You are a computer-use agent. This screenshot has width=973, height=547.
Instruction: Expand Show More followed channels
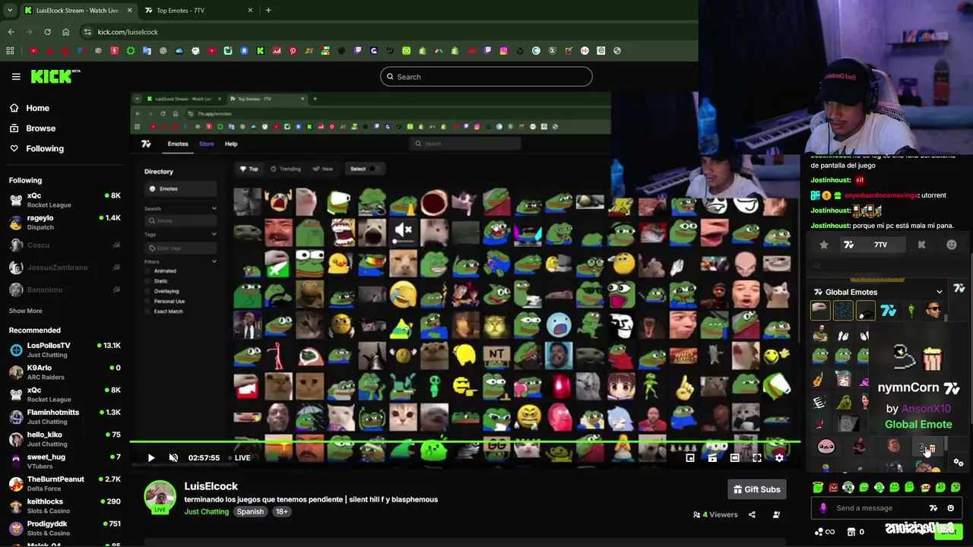(x=25, y=311)
